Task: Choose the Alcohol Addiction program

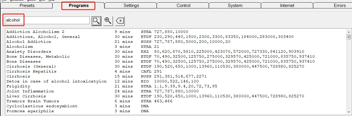Action: (x=176, y=42)
